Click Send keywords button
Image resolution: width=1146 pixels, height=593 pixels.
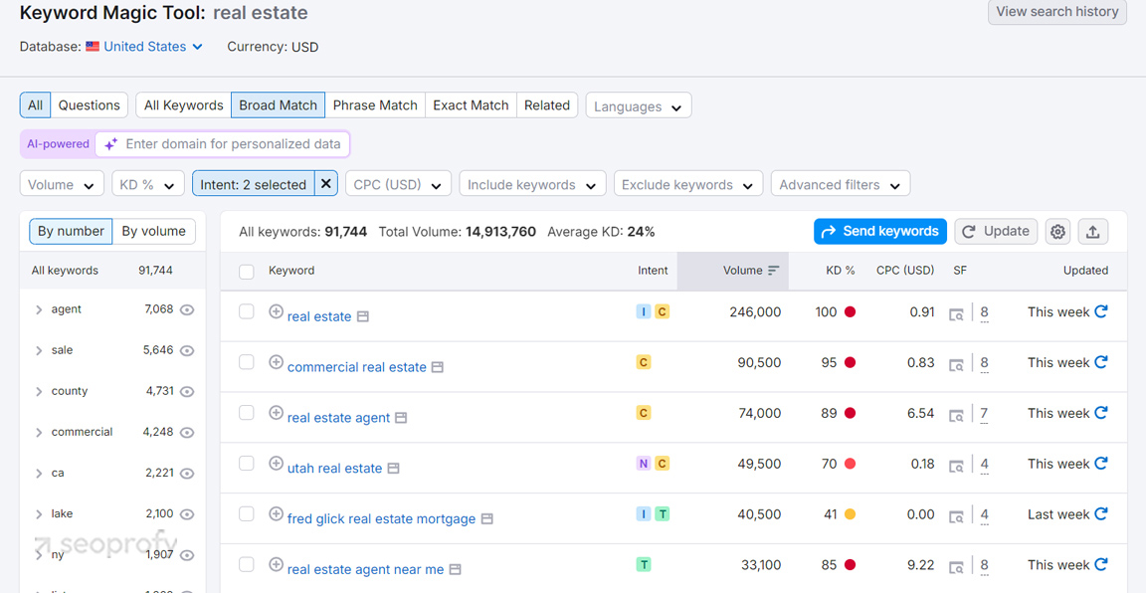(880, 232)
